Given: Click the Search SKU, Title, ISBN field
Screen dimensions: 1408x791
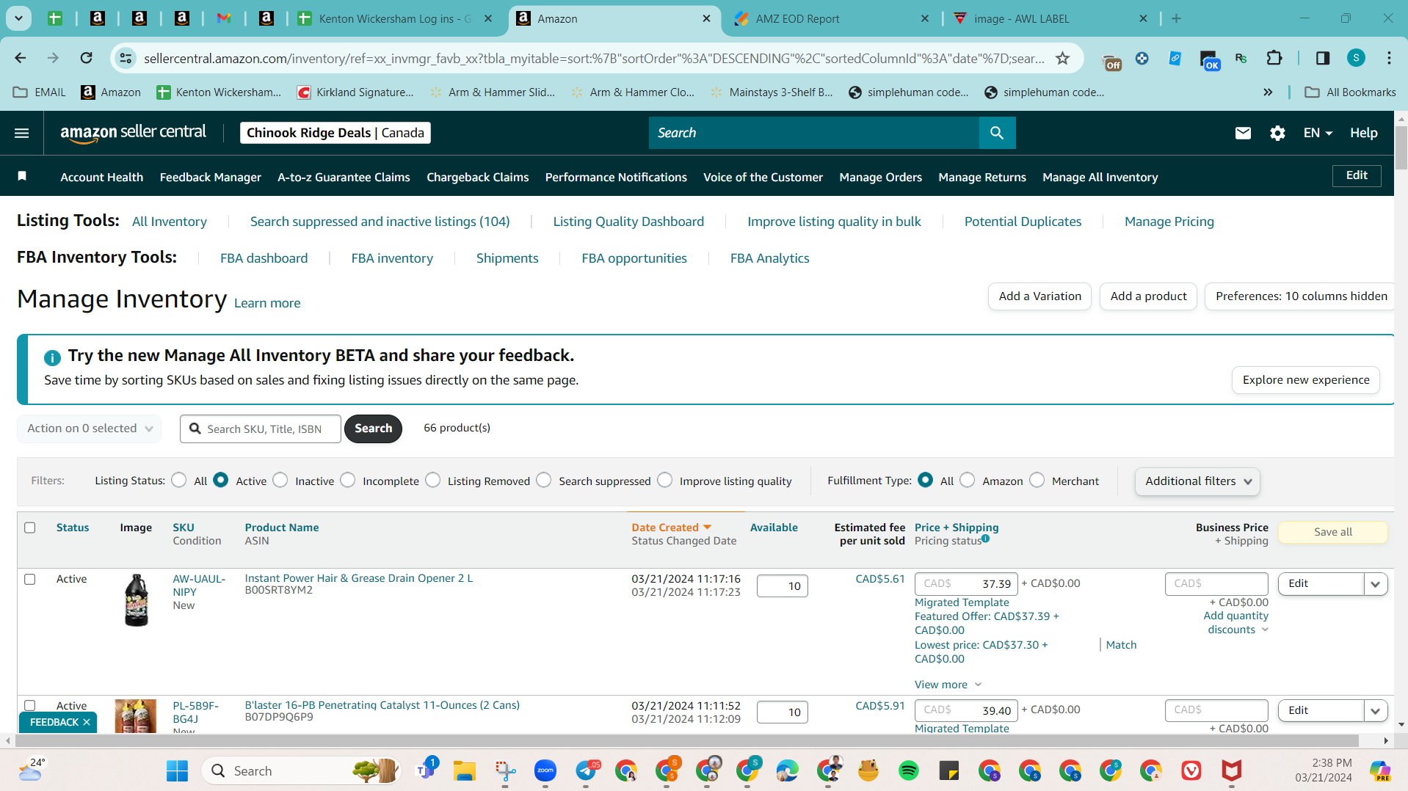Looking at the screenshot, I should pyautogui.click(x=261, y=429).
